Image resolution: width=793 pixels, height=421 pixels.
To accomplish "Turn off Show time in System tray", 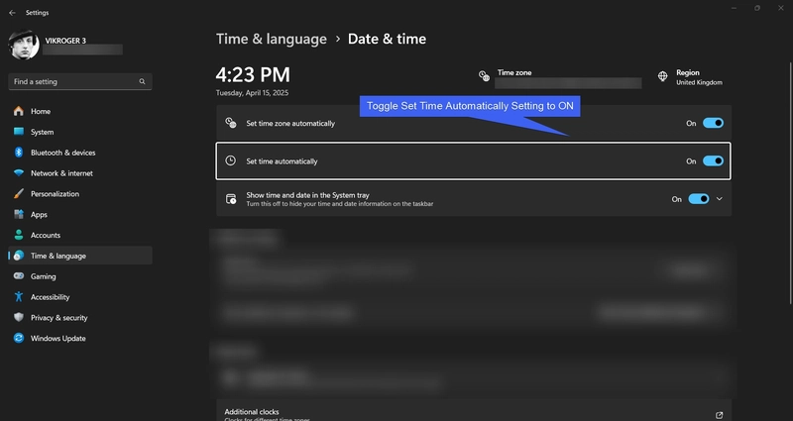I will tap(699, 199).
